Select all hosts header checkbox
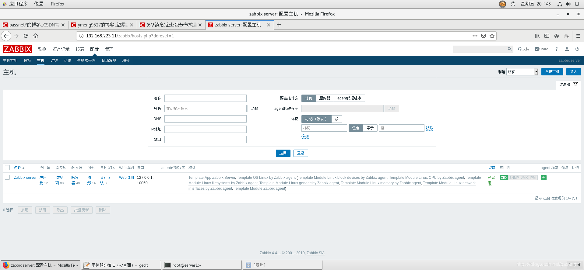Screen dimensions: 584x270 [7, 168]
